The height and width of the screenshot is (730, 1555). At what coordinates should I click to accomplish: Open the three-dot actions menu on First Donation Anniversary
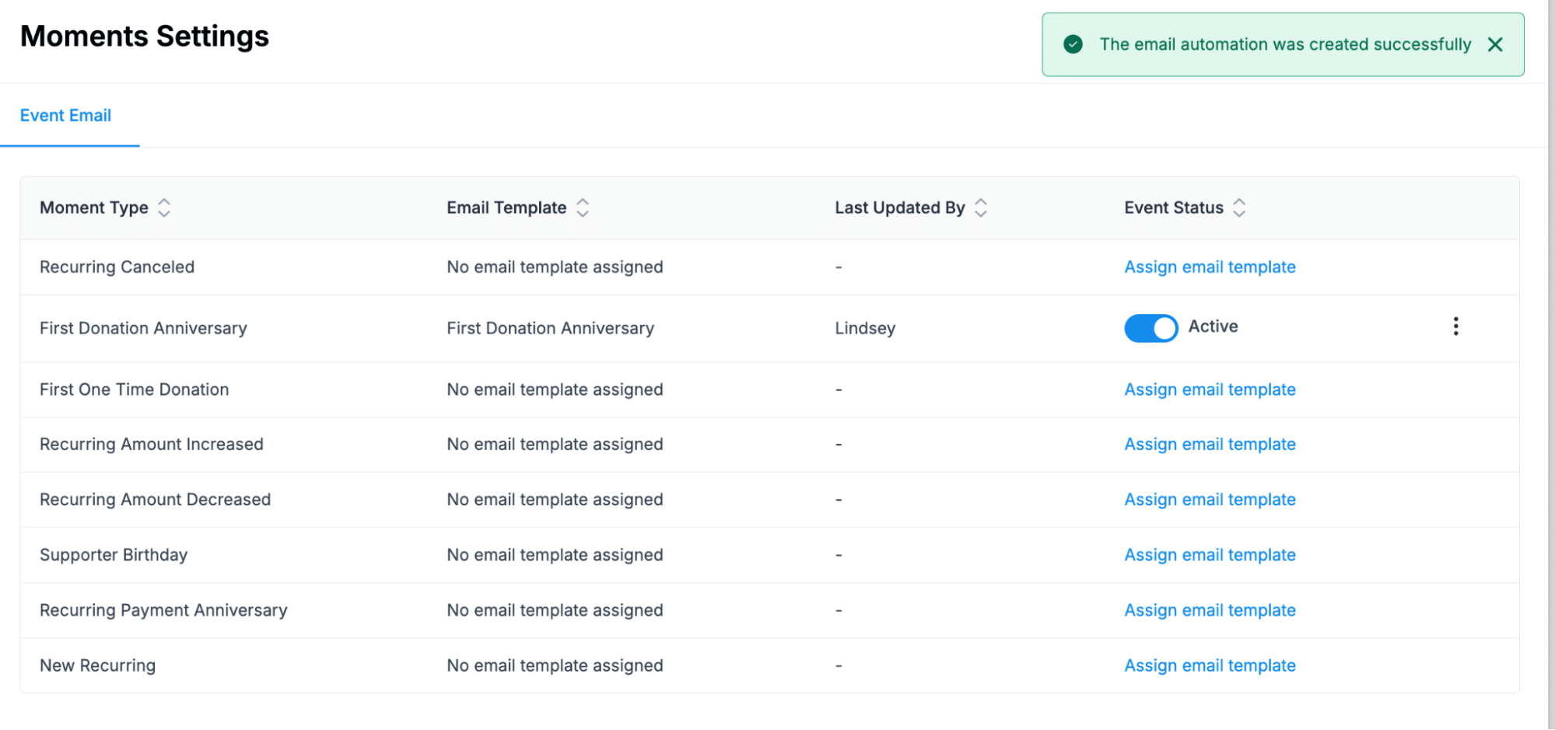[x=1455, y=327]
